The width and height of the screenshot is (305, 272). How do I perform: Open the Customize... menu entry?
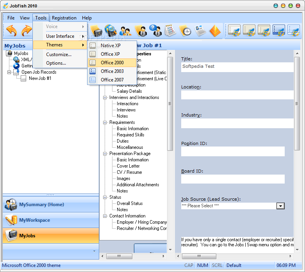[60, 55]
